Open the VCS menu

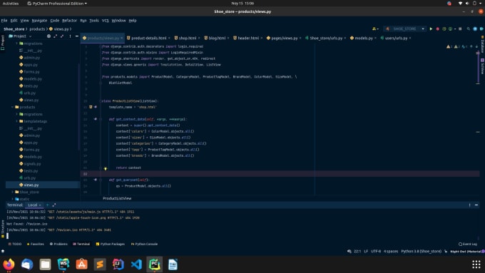pos(105,21)
